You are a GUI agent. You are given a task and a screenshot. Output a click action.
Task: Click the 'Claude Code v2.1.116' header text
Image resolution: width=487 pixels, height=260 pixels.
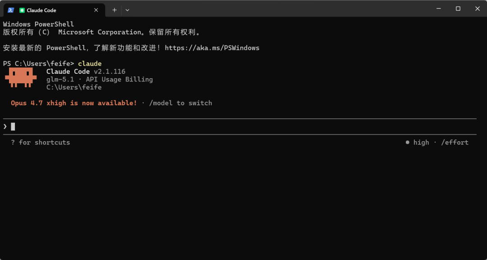pyautogui.click(x=85, y=71)
